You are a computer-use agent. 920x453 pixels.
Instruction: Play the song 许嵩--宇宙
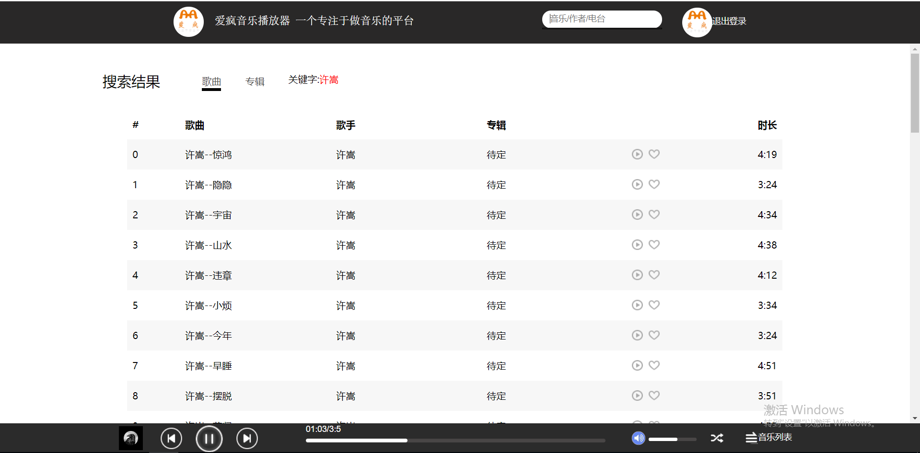point(637,215)
